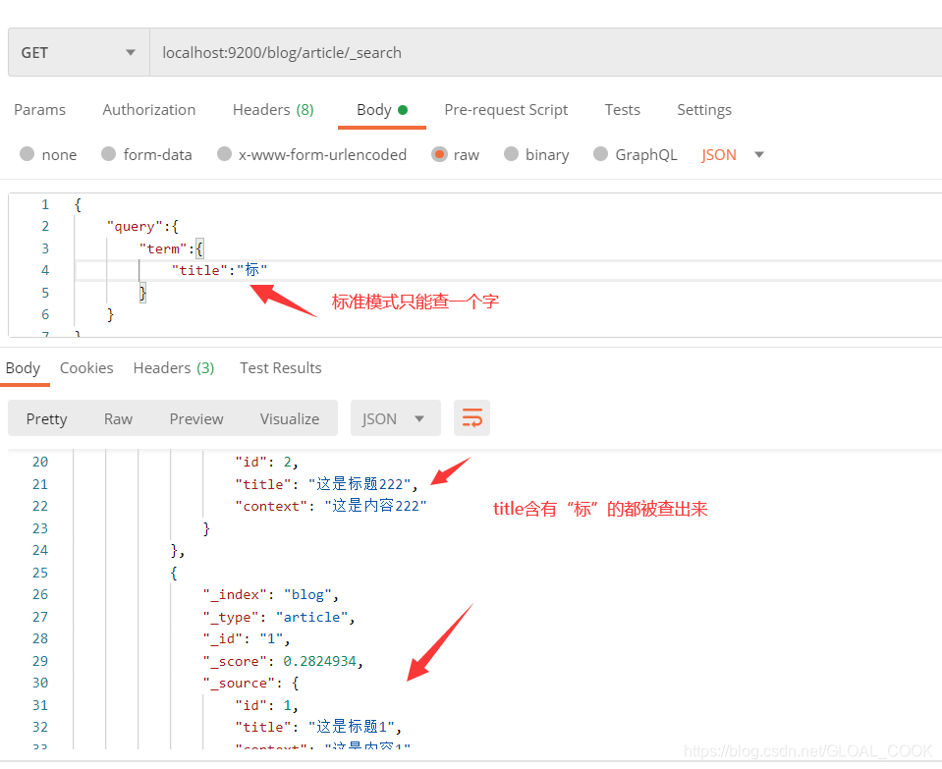Switch response view to Raw
The width and height of the screenshot is (942, 769).
[x=118, y=418]
